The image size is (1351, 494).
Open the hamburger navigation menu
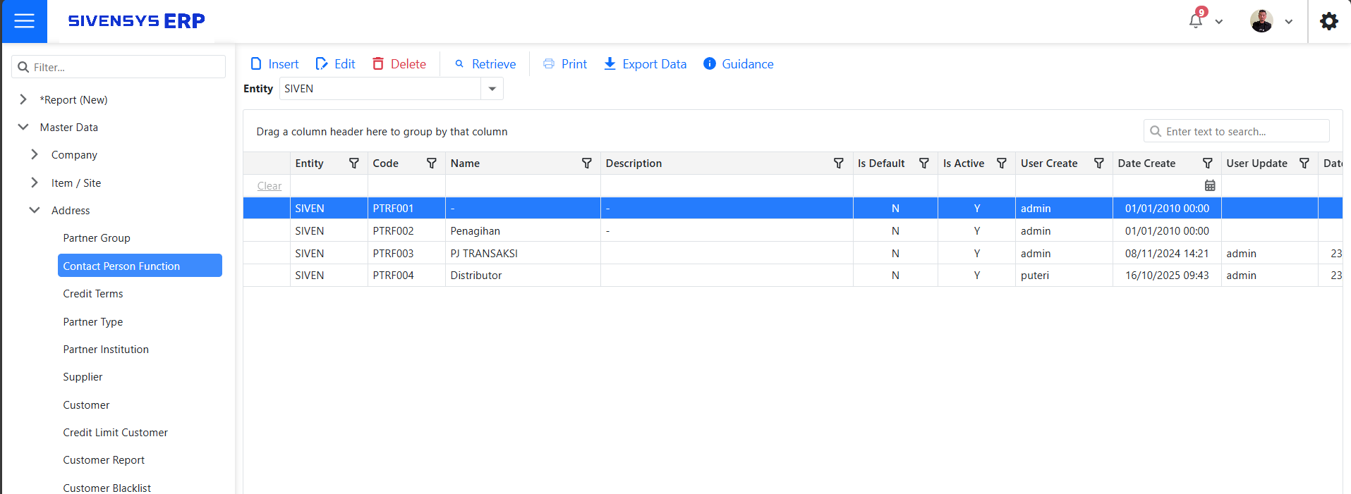pyautogui.click(x=24, y=21)
